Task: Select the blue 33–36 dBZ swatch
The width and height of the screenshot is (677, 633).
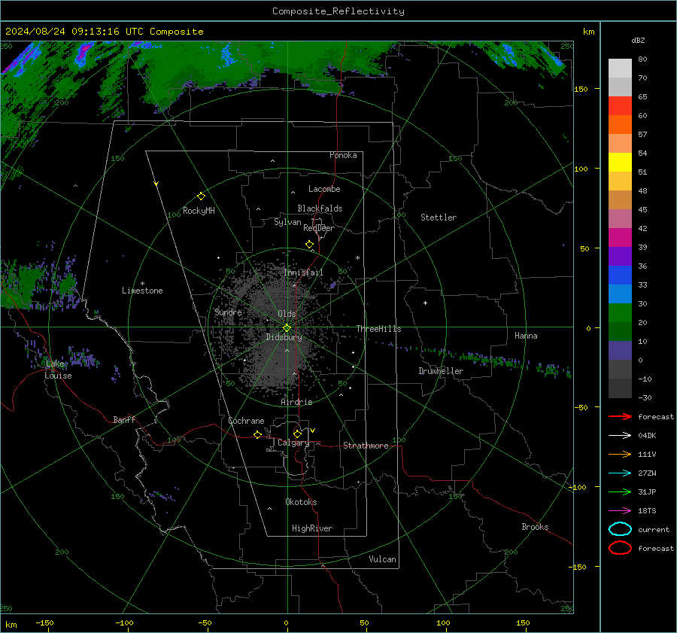Action: 620,275
